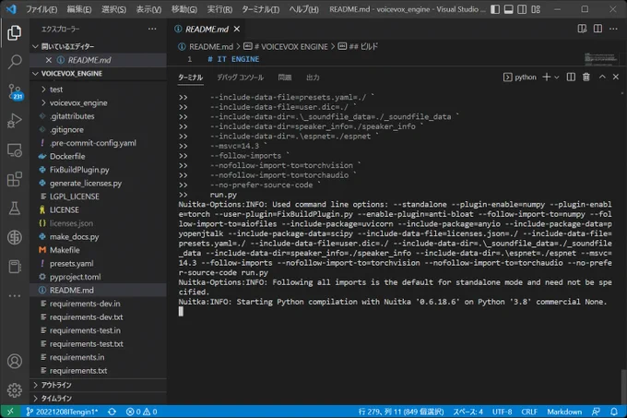Open the Accounts menu in activity bar
The image size is (627, 418).
(15, 361)
